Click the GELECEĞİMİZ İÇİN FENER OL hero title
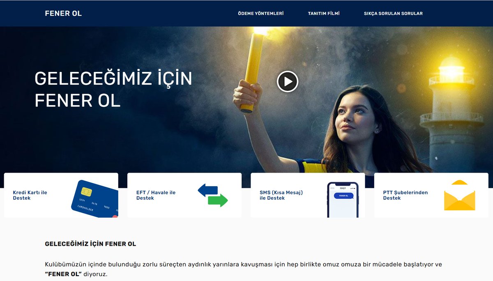 point(113,90)
